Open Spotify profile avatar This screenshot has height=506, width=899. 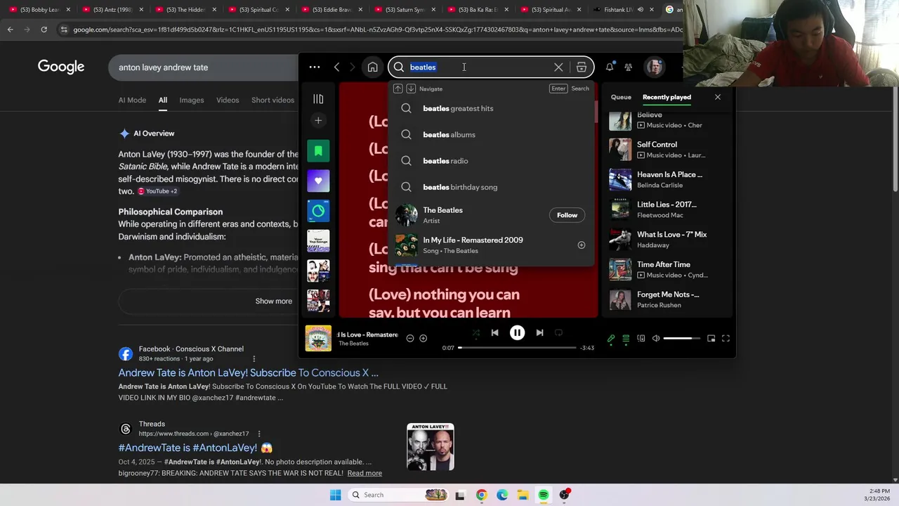(x=655, y=67)
